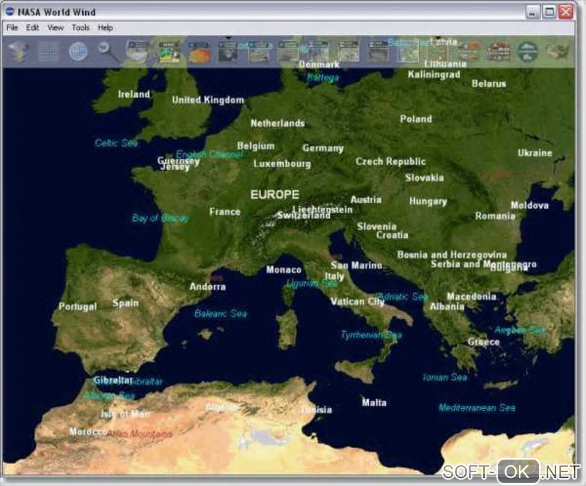Select the white globe imagery thumbnail icon
Viewport: 586px width, 486px height.
click(x=138, y=51)
